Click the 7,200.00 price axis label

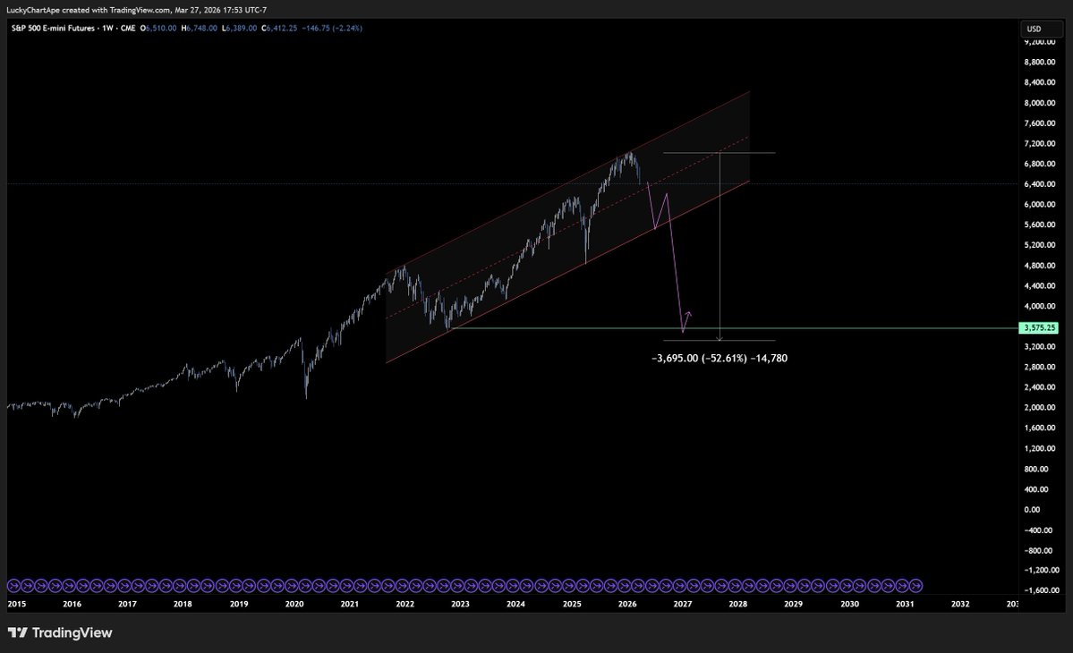coord(1040,144)
